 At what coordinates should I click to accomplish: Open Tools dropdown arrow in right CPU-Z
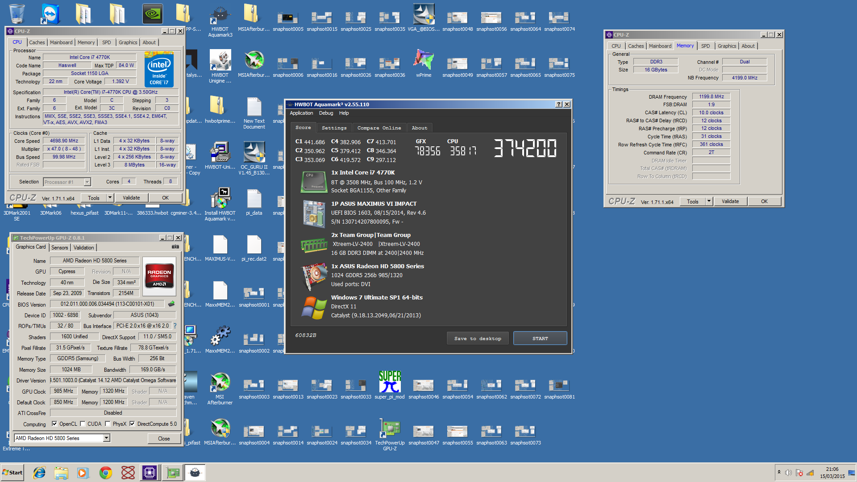[709, 201]
